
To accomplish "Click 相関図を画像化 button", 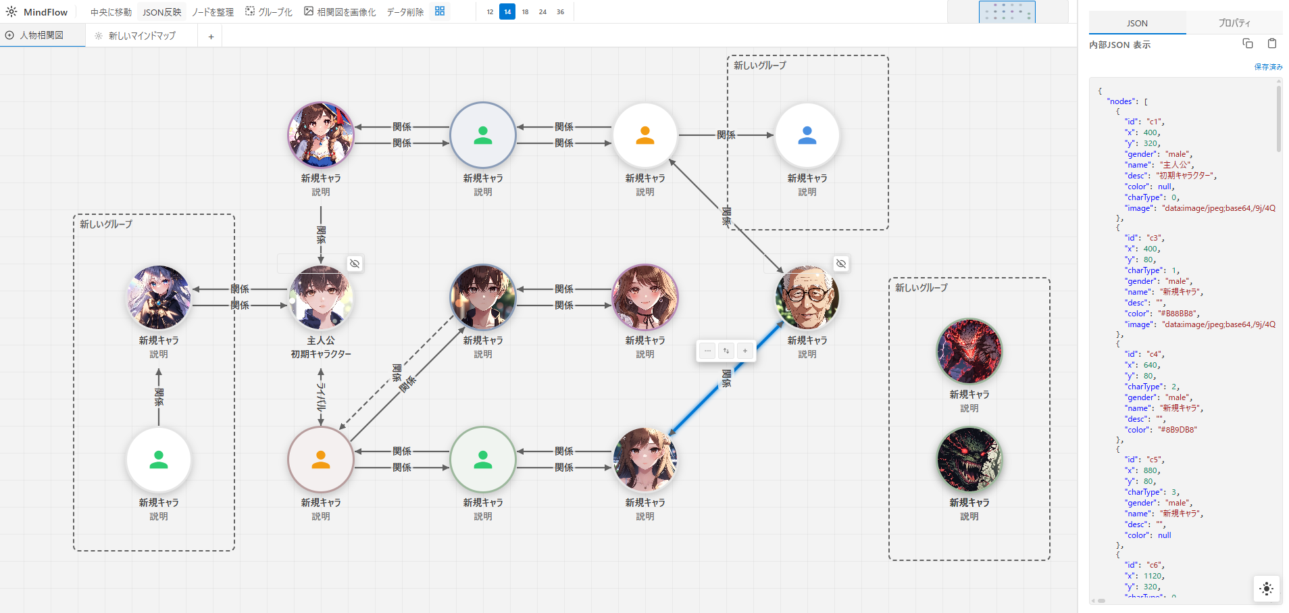I will [340, 12].
